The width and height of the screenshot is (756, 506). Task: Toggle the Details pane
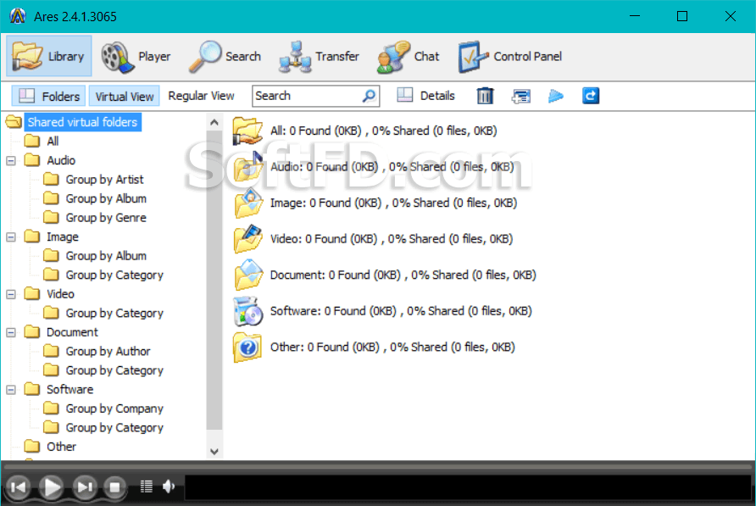click(425, 96)
